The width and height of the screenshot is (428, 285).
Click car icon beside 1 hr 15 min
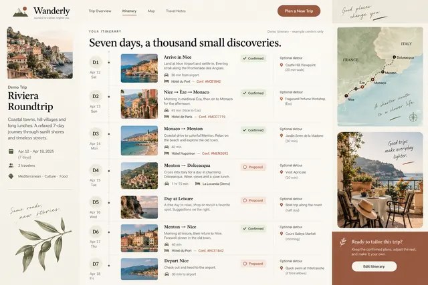point(167,184)
